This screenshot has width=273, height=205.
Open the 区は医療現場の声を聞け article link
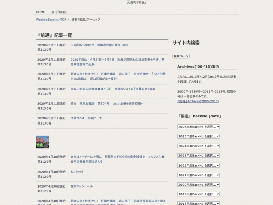pos(118,202)
